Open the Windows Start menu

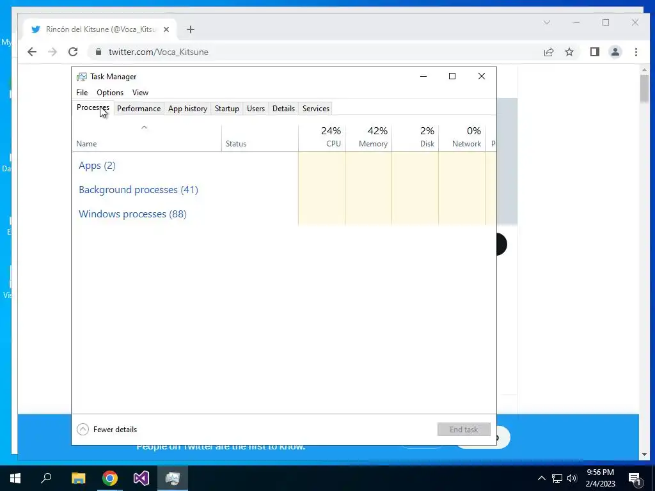pyautogui.click(x=15, y=478)
